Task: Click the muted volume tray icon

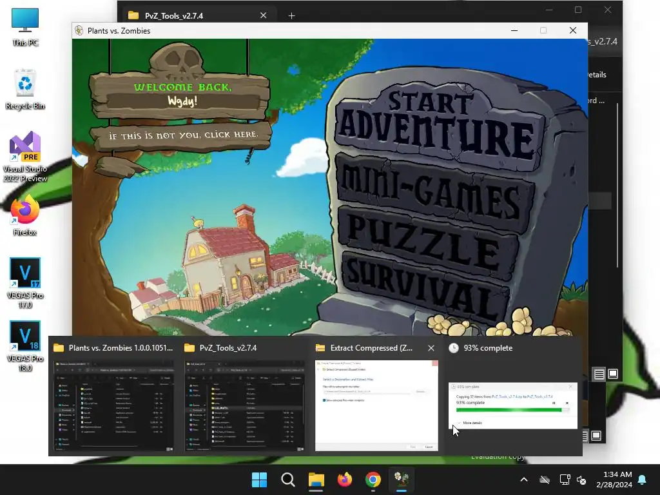Action: point(582,480)
